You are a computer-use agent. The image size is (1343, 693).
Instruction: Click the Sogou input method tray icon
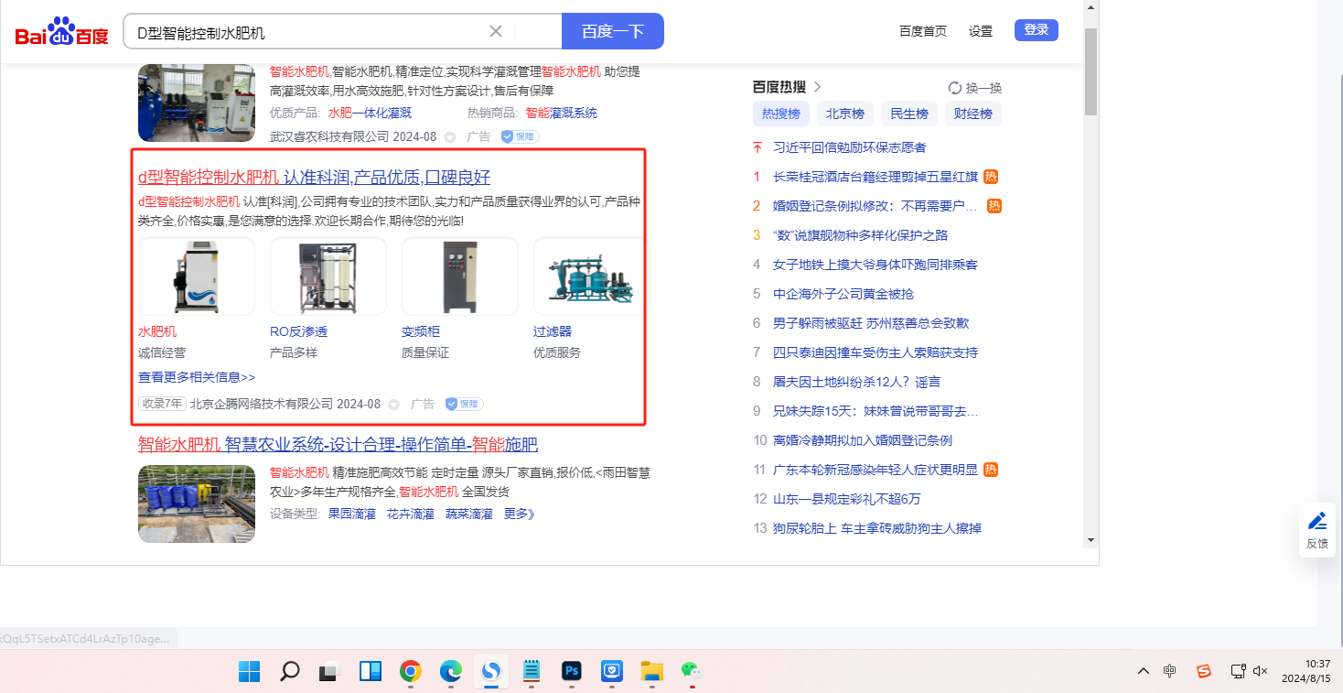1204,671
